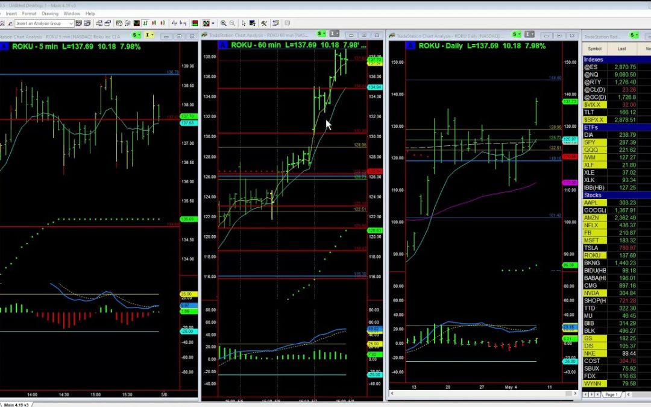Toggle the S status button on the TradeStation Radar window
Screen dimensions: 651x407
click(x=632, y=34)
